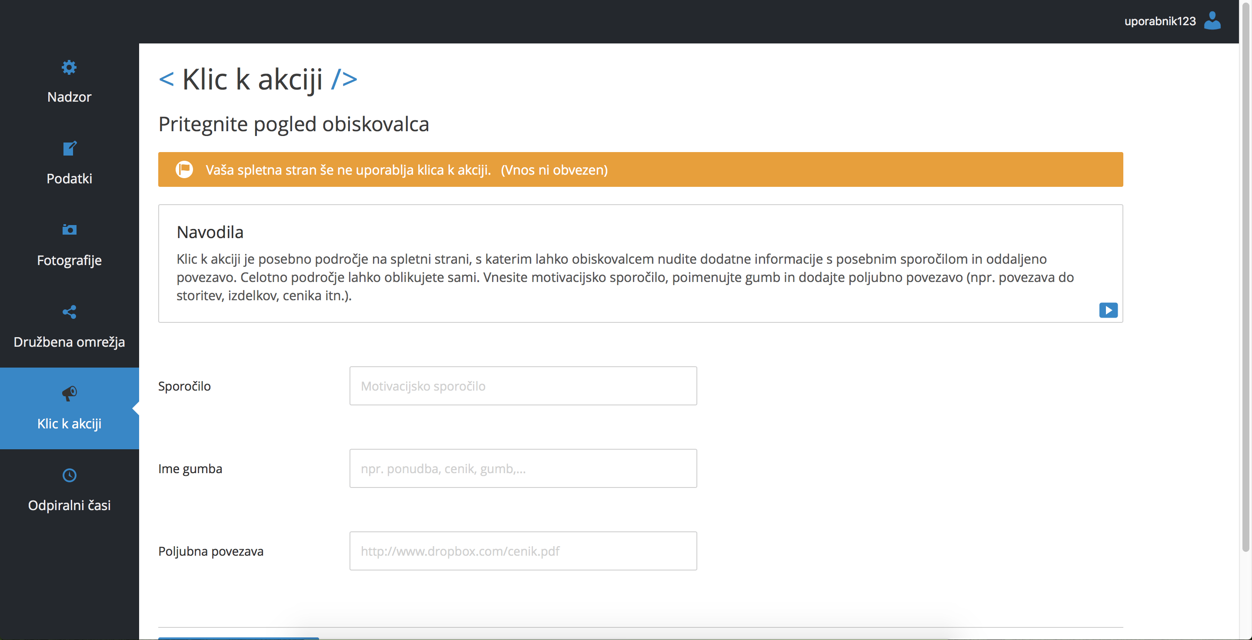Viewport: 1252px width, 640px height.
Task: Go to Fotografije section label
Action: (69, 260)
